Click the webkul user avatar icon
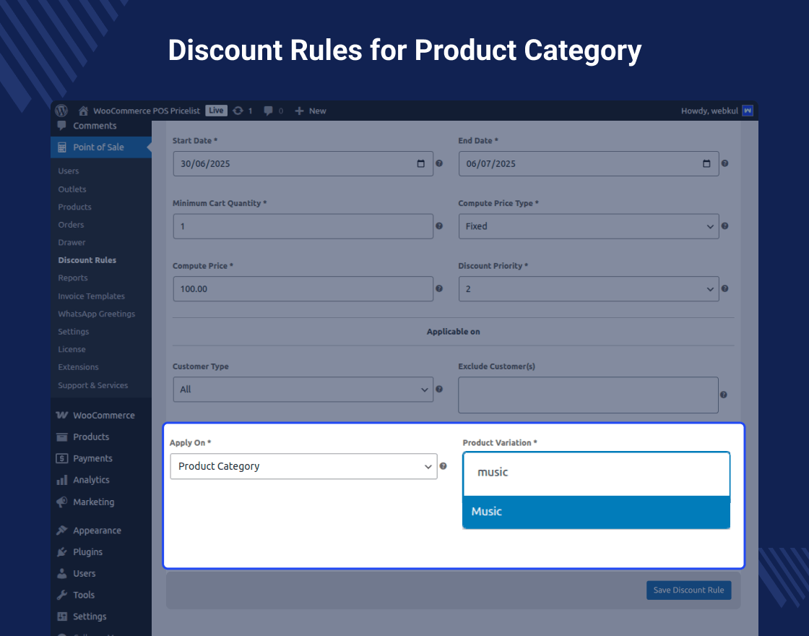This screenshot has width=809, height=636. tap(748, 111)
